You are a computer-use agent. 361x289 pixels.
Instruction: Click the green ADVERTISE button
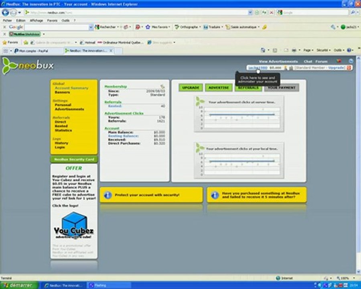click(x=219, y=88)
